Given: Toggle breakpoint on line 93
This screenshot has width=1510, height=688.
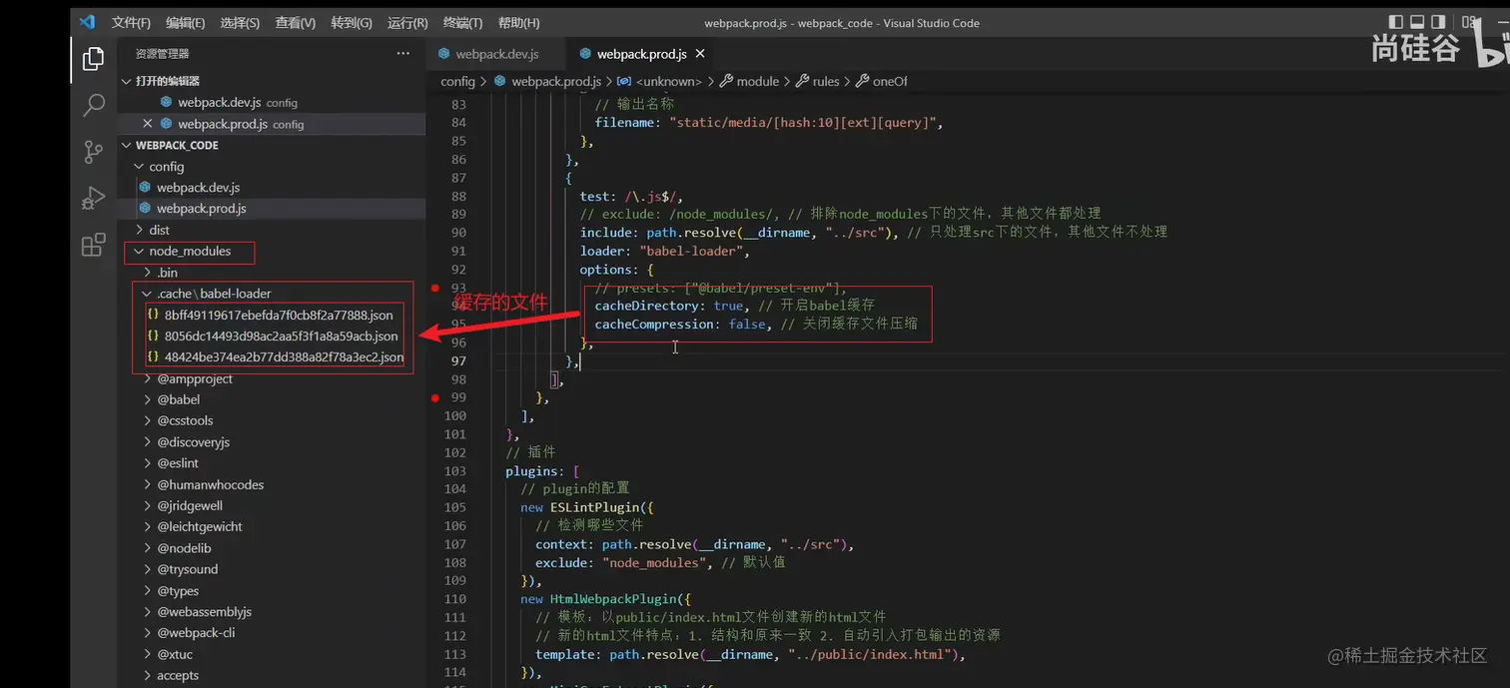Looking at the screenshot, I should pyautogui.click(x=435, y=288).
